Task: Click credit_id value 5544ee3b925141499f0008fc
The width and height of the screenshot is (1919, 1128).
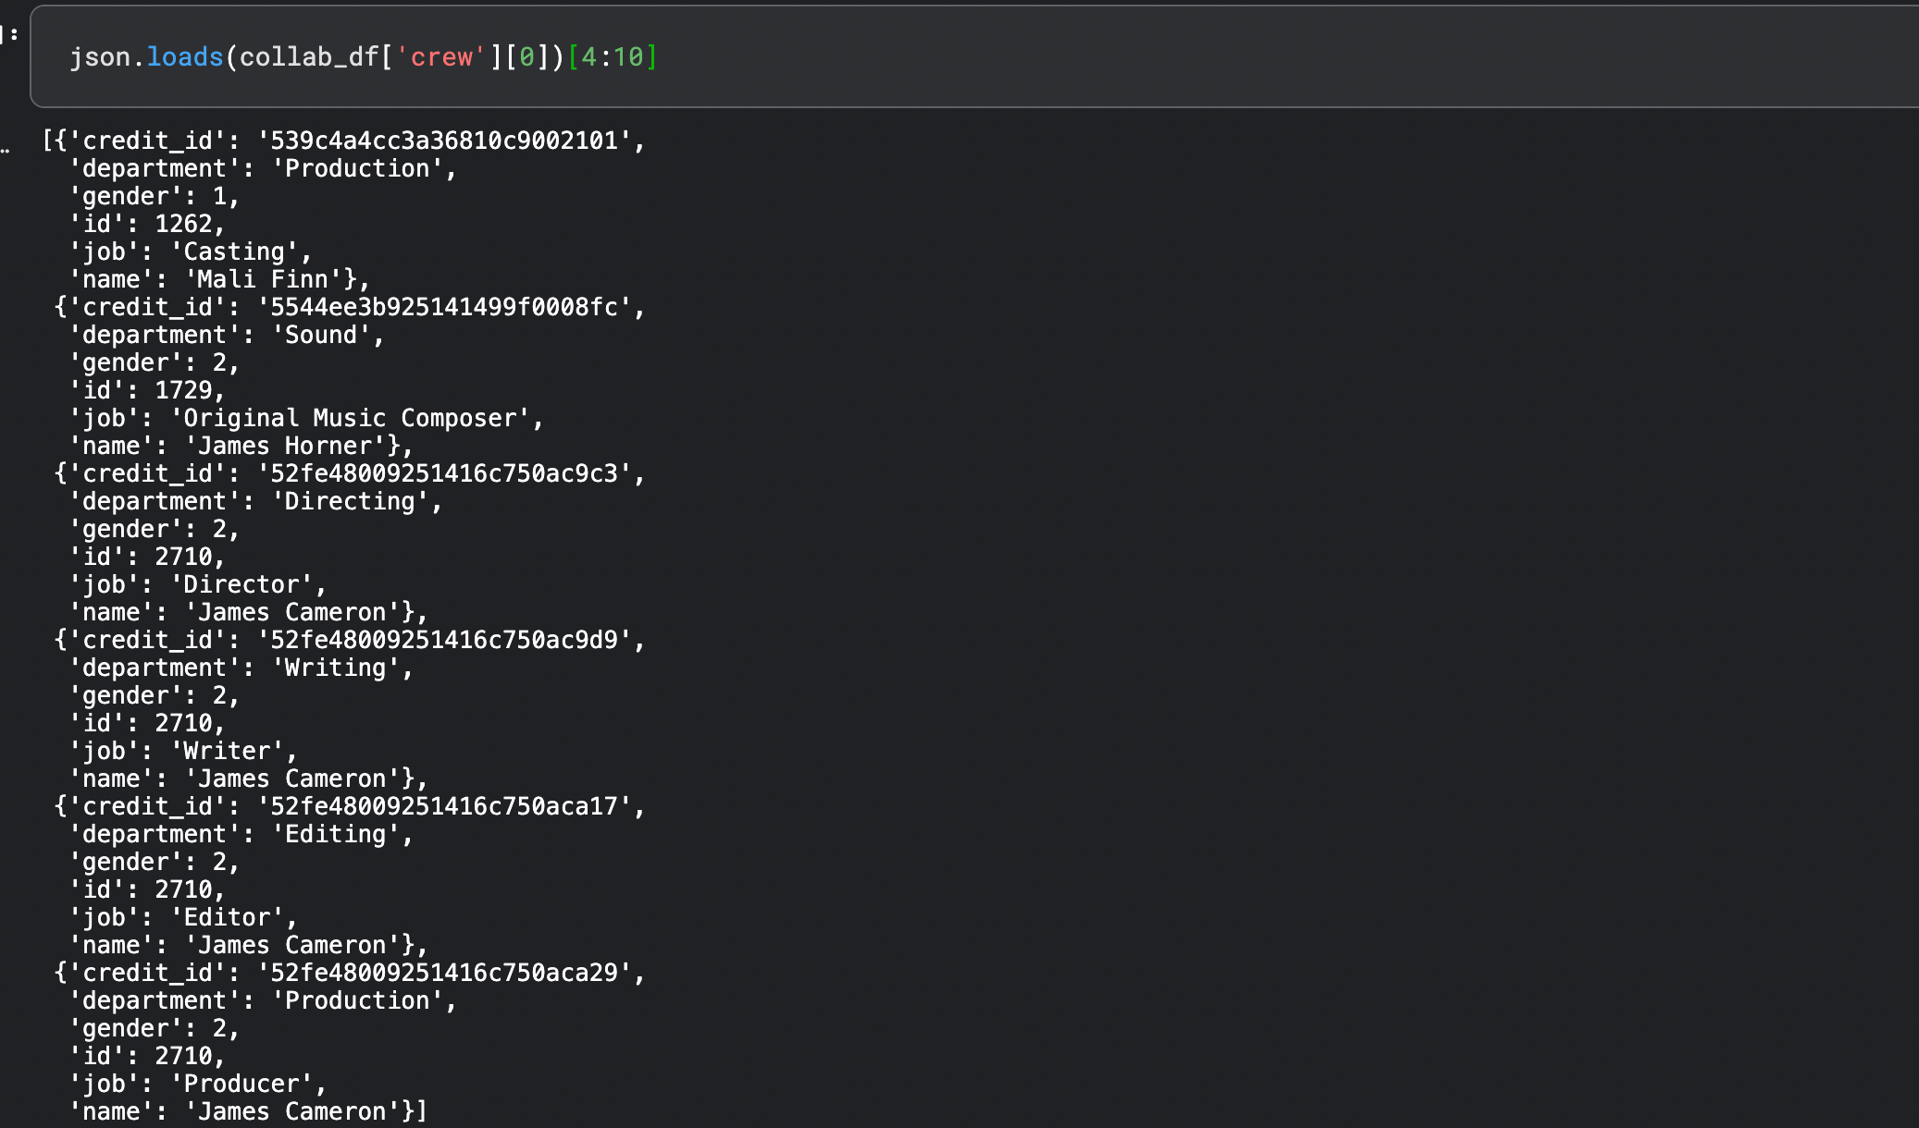Action: (444, 307)
